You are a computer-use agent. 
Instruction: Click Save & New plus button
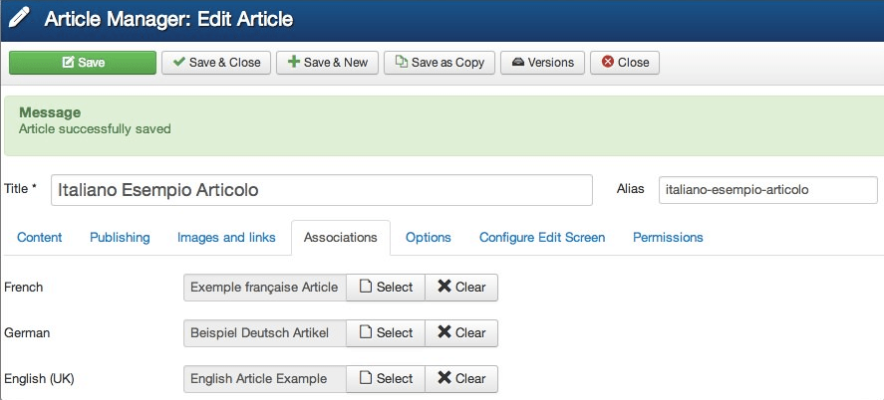[326, 63]
